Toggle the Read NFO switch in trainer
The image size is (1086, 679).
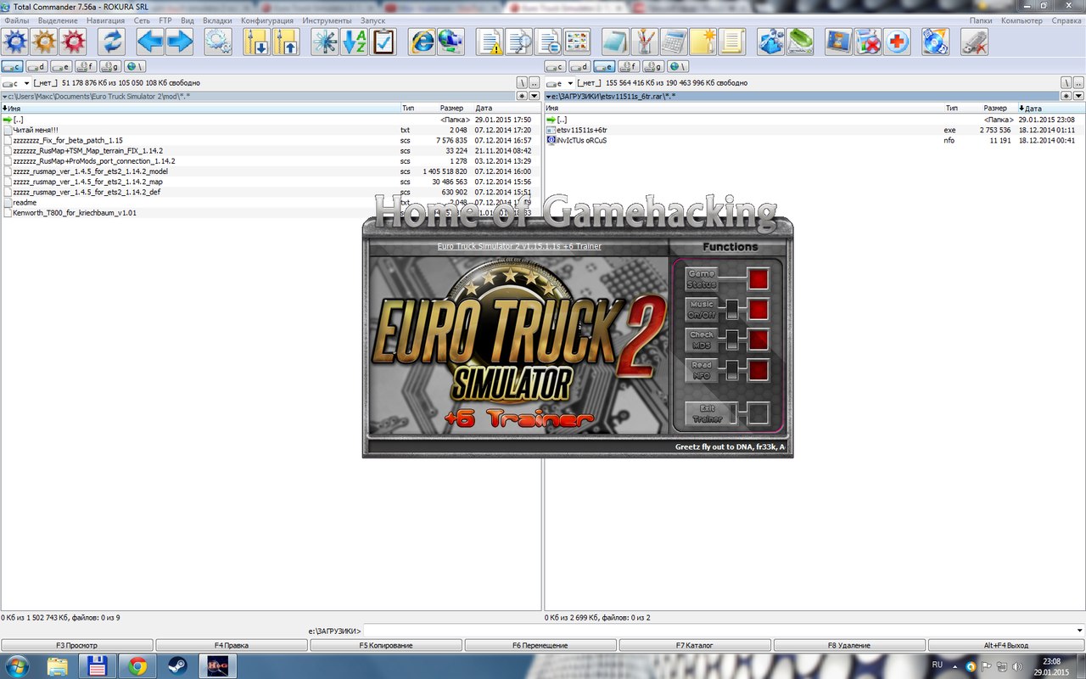(732, 371)
